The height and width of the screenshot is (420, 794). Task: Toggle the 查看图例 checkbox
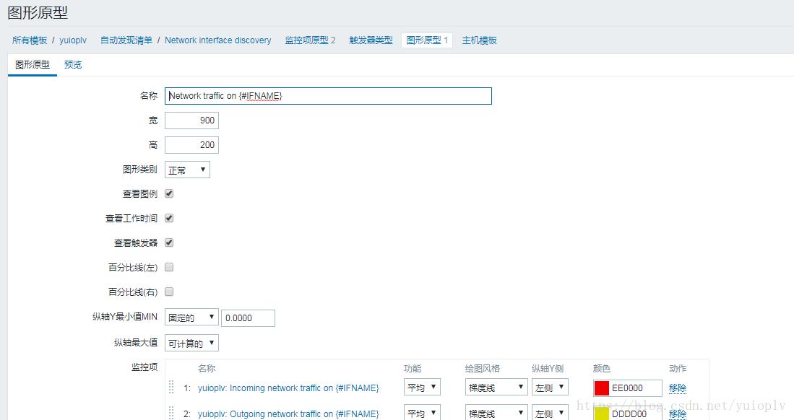(x=169, y=193)
